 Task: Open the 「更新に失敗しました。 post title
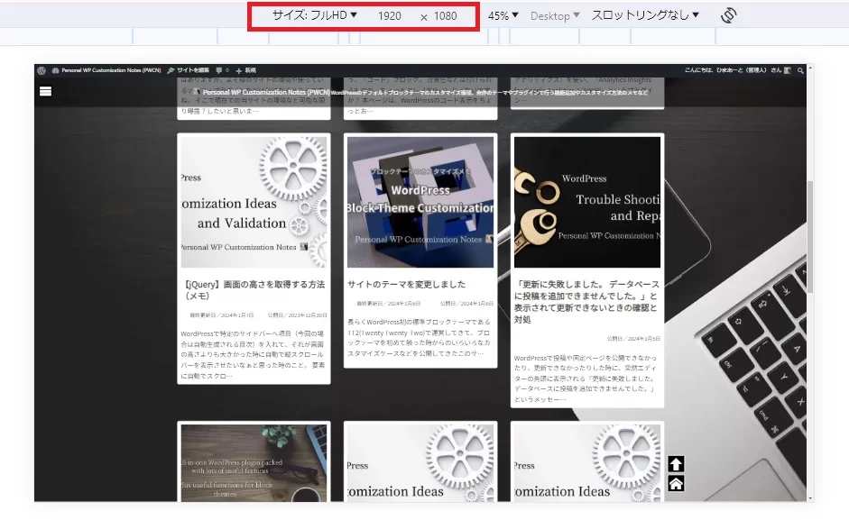pos(587,302)
